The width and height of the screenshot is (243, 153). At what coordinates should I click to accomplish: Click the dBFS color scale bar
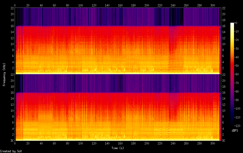click(232, 74)
